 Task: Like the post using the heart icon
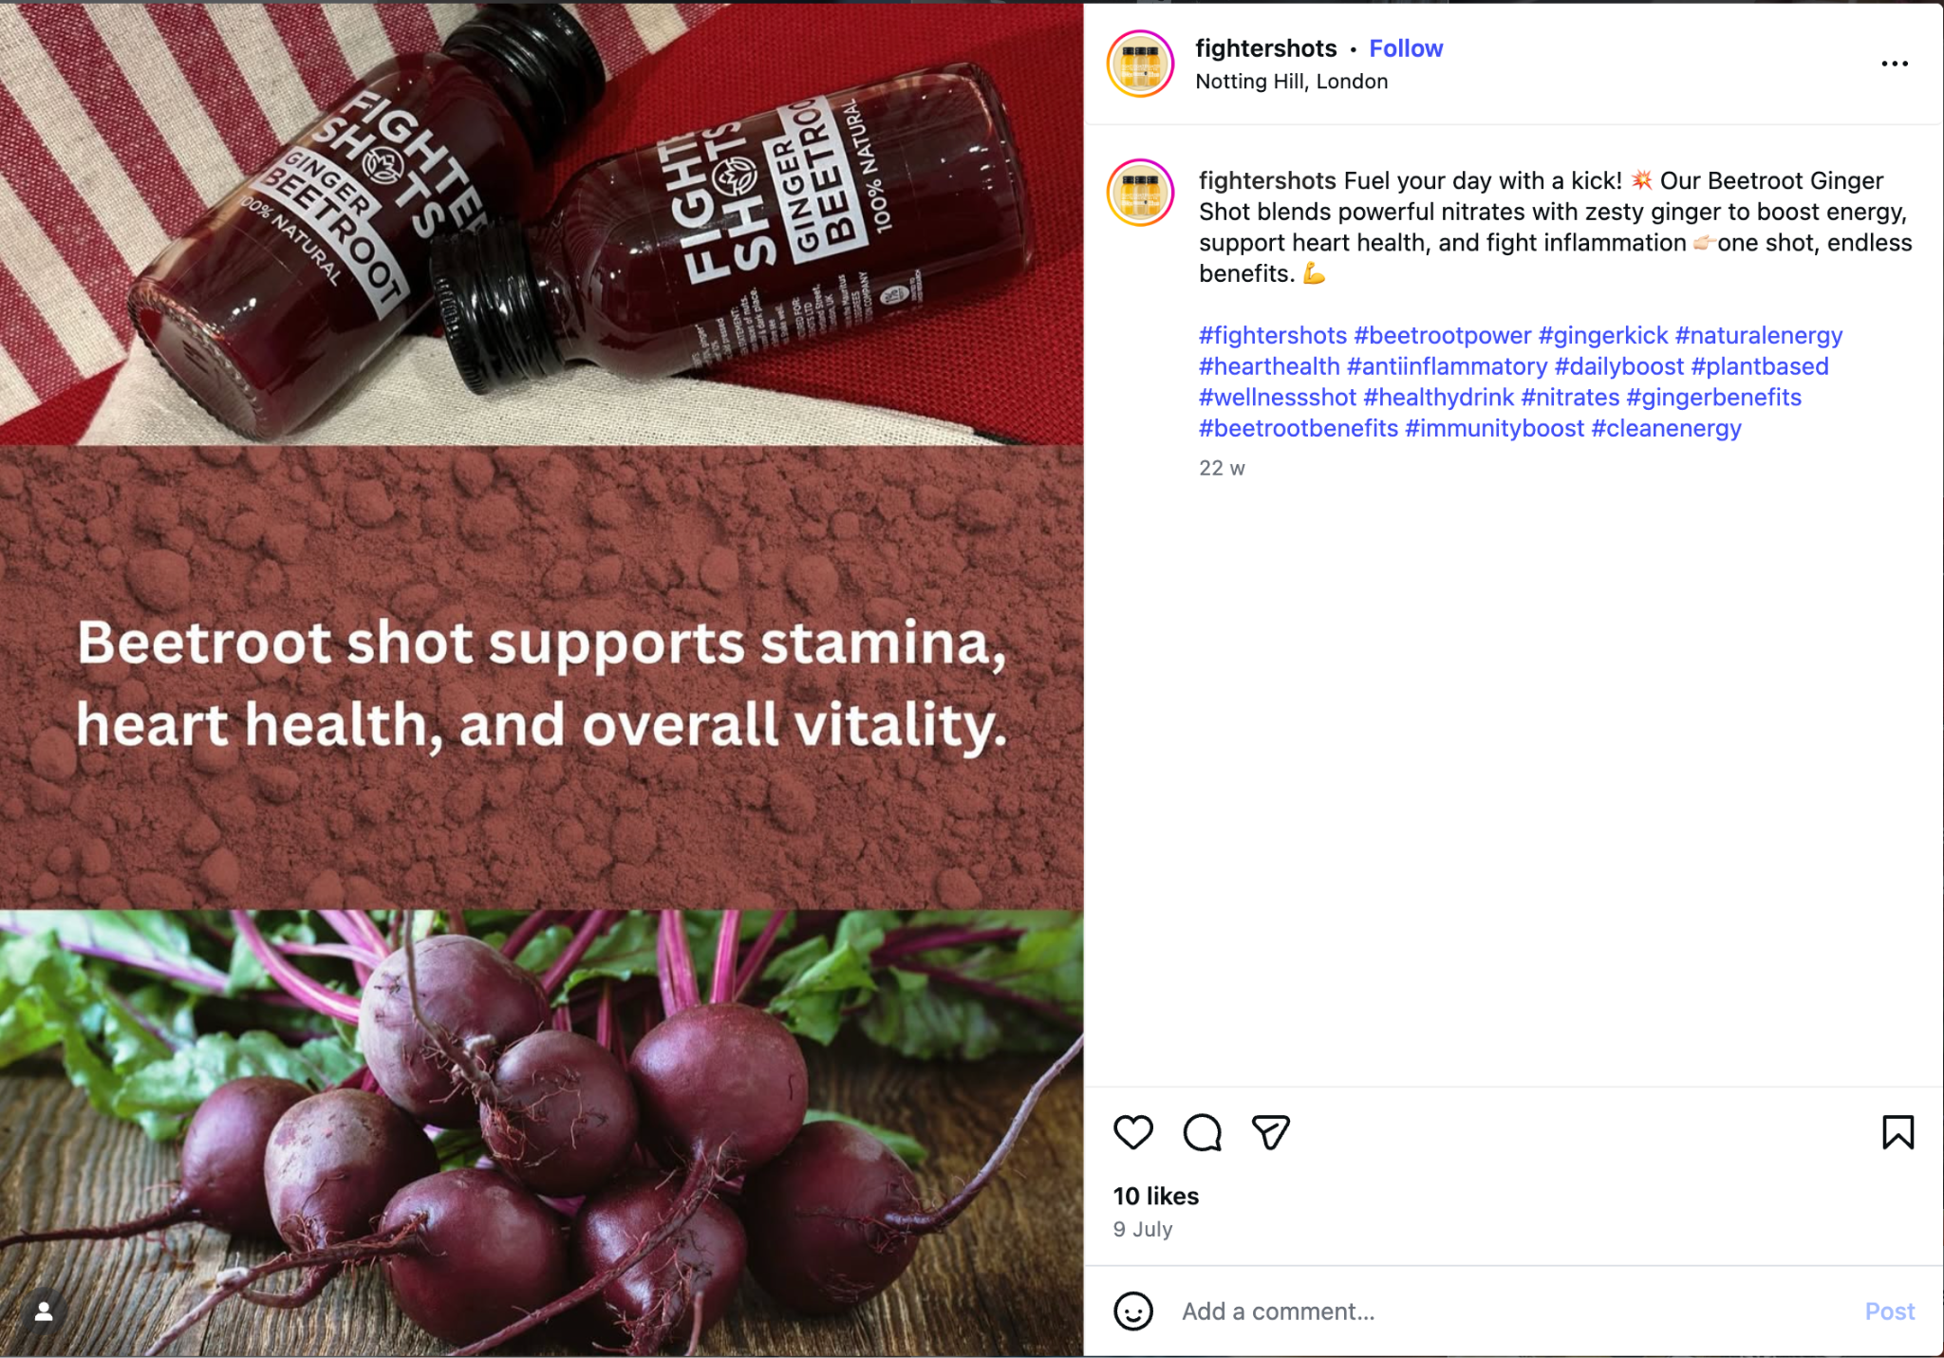[x=1134, y=1131]
